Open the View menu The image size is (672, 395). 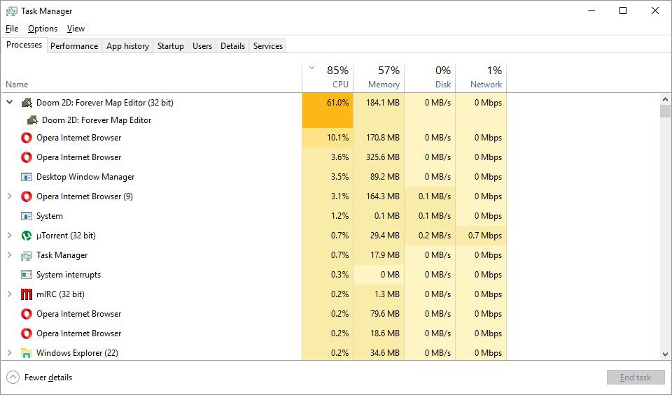[76, 29]
